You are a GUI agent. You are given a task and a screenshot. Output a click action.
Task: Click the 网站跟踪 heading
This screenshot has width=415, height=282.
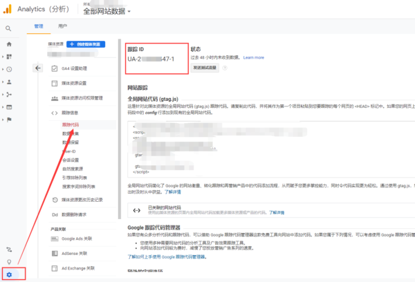(138, 88)
